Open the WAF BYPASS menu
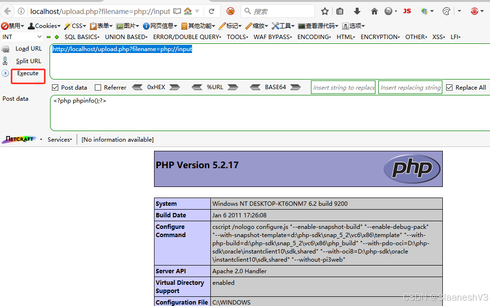The height and width of the screenshot is (306, 490). pyautogui.click(x=273, y=37)
